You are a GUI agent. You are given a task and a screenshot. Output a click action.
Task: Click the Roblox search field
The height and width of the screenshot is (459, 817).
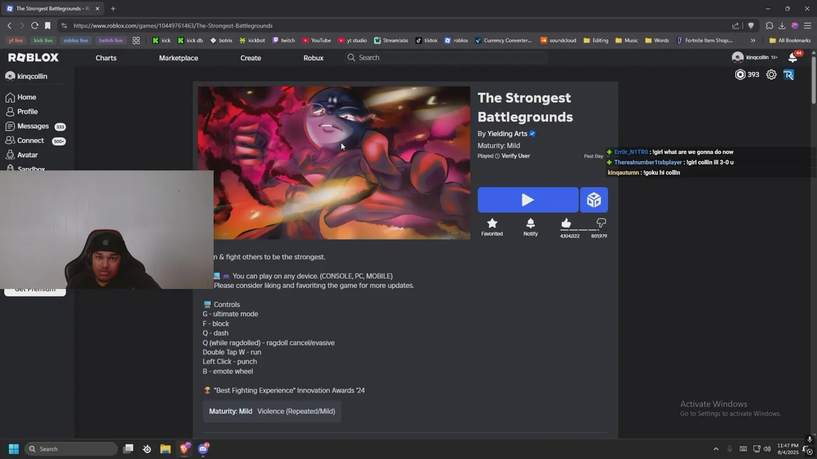click(x=446, y=57)
